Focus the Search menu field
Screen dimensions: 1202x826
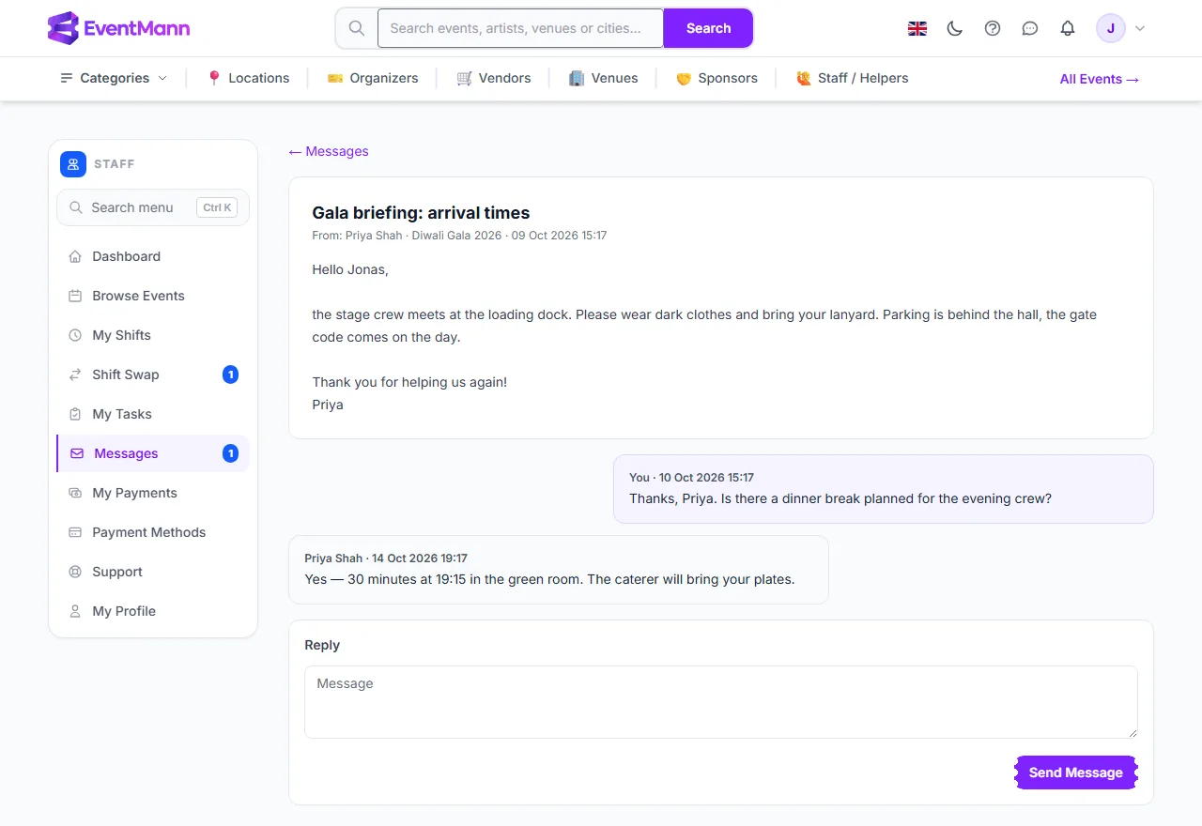point(153,207)
